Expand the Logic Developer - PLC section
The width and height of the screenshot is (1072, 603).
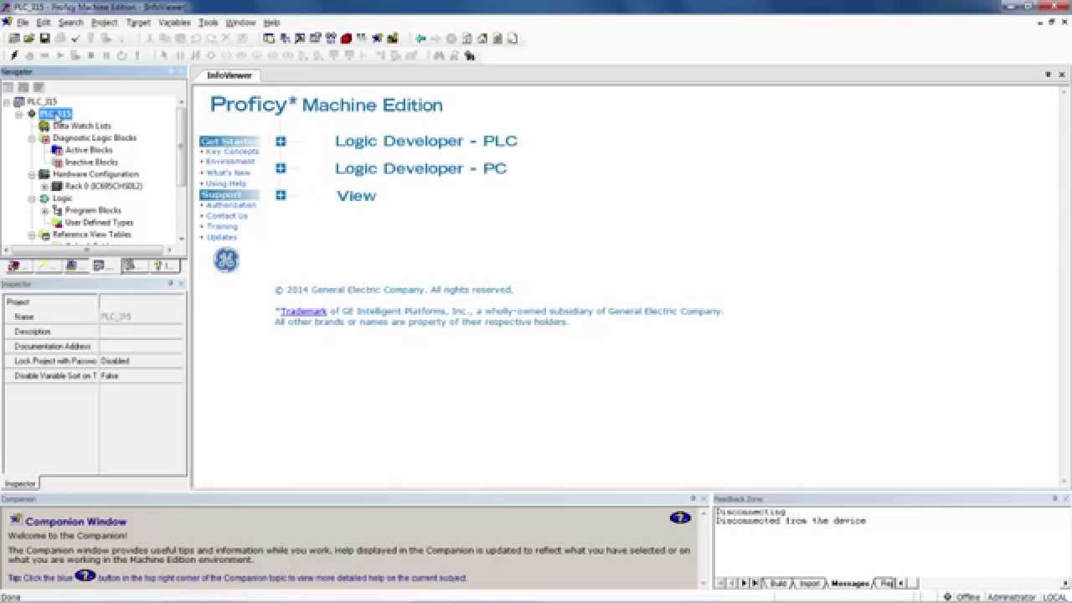[x=281, y=142]
